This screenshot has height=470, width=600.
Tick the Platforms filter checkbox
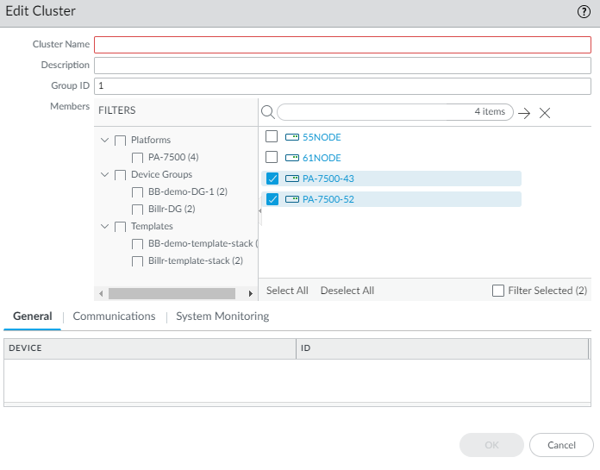[x=120, y=141]
